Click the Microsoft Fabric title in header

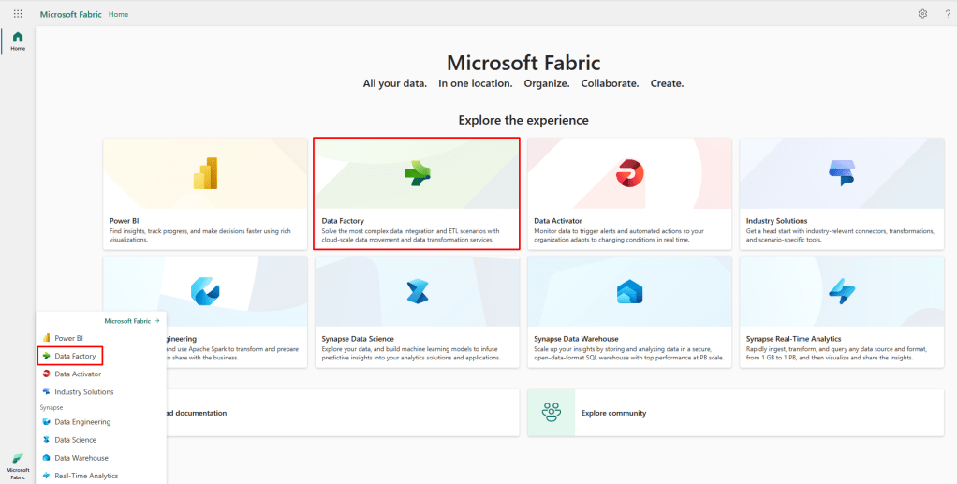[x=71, y=14]
